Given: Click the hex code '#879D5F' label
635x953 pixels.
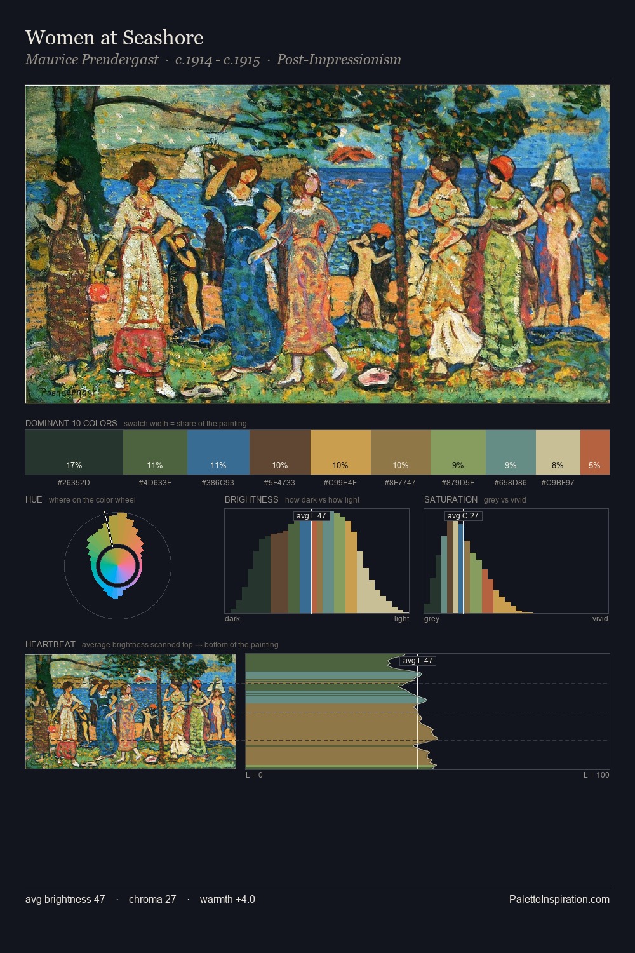Looking at the screenshot, I should pyautogui.click(x=458, y=483).
